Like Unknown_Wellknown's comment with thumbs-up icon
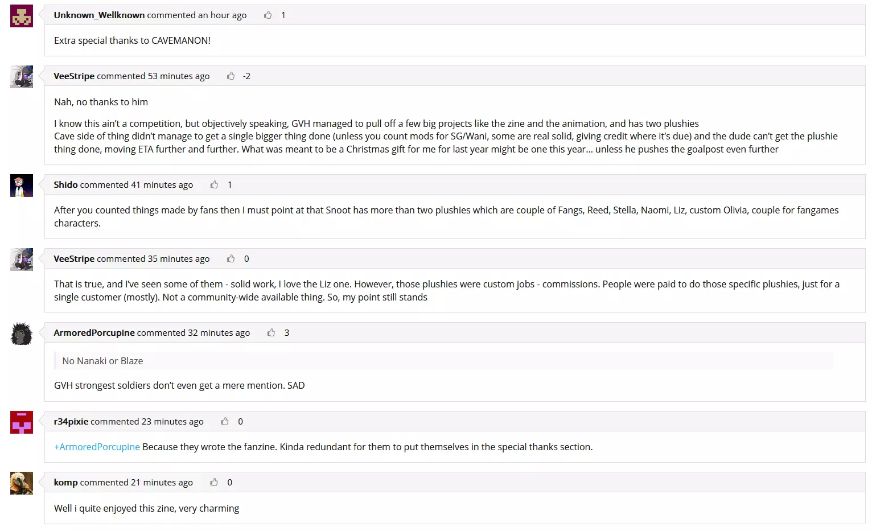This screenshot has height=531, width=872. [268, 15]
